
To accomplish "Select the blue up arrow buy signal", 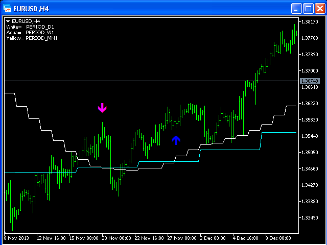I will click(x=176, y=140).
